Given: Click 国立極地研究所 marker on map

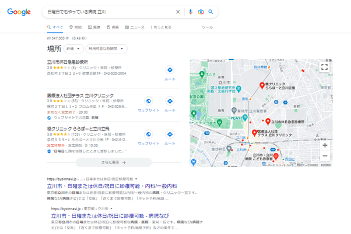Looking at the screenshot, I should (x=238, y=89).
